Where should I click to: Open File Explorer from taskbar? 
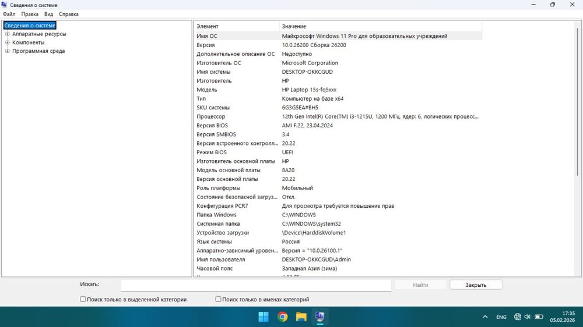coord(301,317)
